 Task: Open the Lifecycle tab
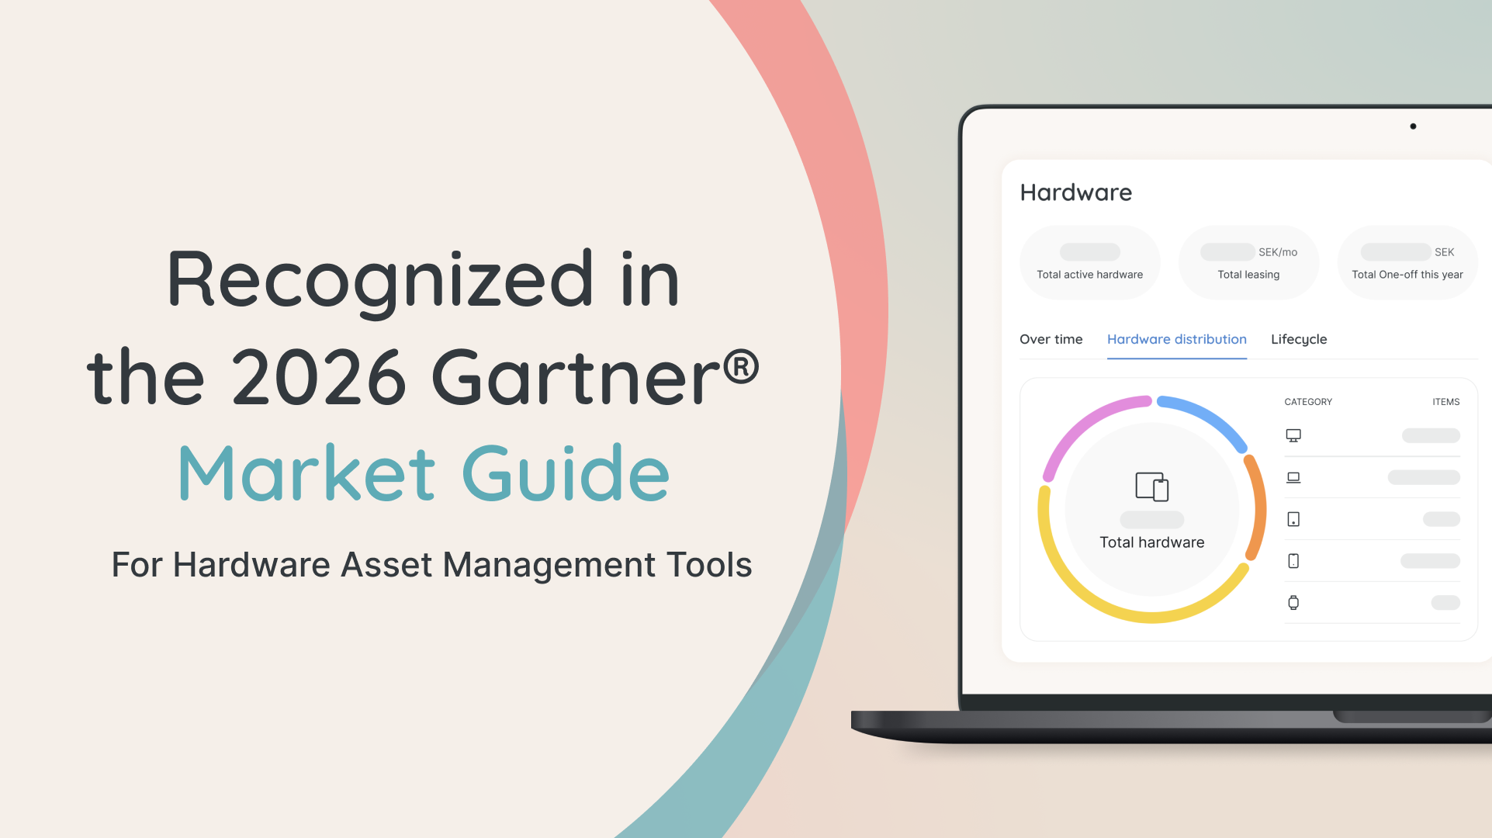[1298, 339]
